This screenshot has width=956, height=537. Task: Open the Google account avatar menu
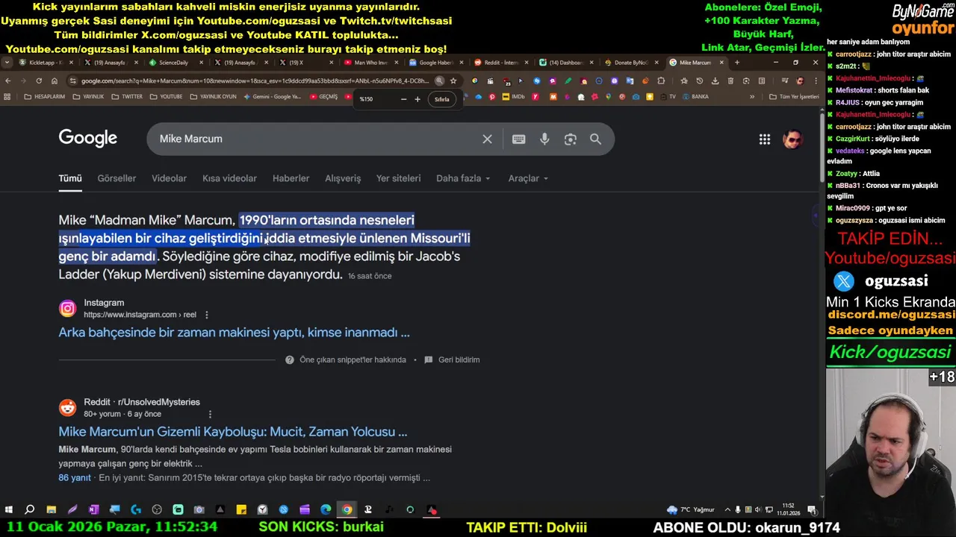coord(792,139)
